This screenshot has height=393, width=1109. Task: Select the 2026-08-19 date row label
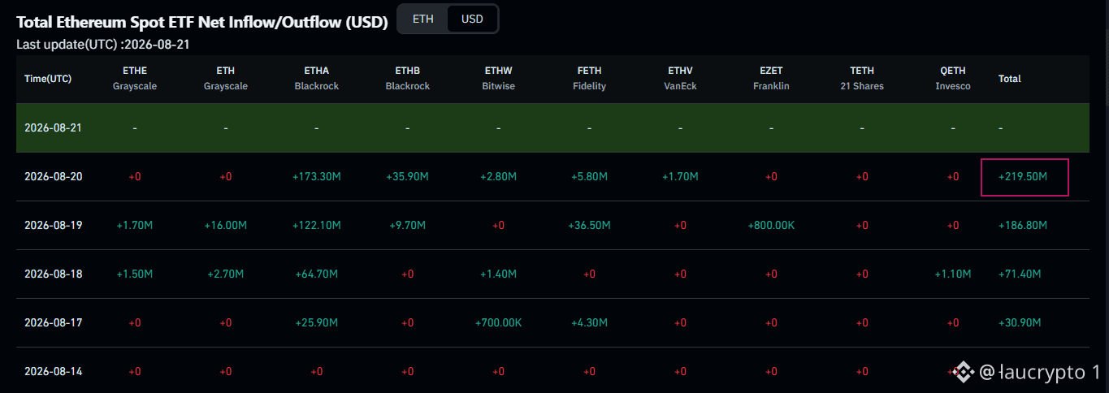point(53,225)
